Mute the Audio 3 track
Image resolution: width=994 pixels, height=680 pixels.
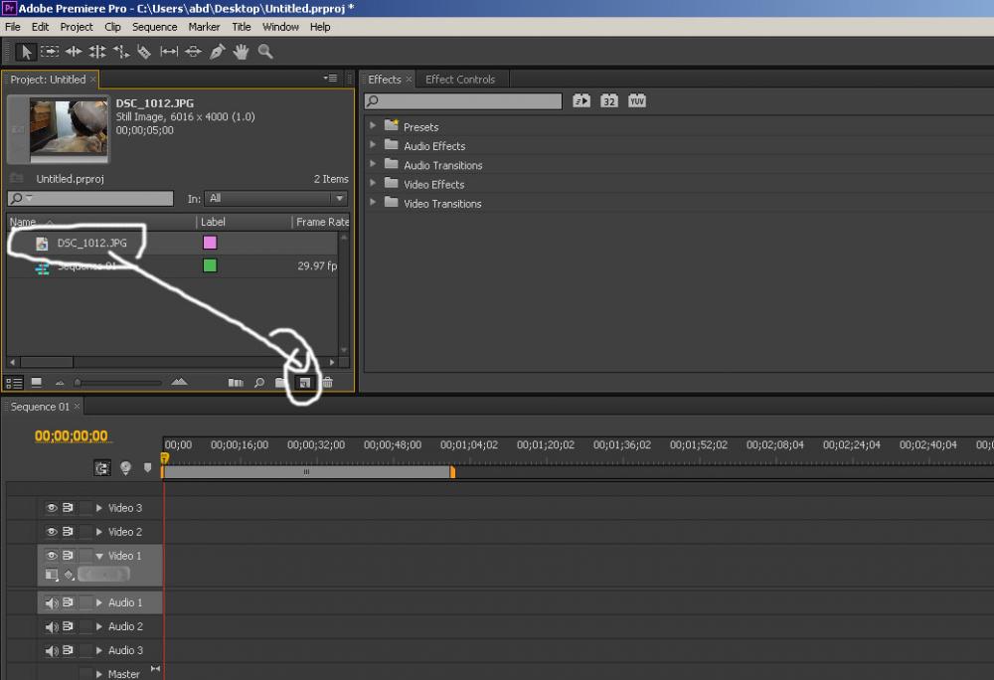coord(52,651)
